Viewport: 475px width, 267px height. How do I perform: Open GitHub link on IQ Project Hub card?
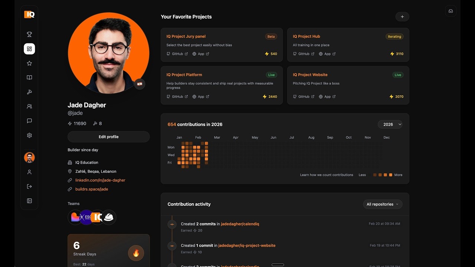click(x=304, y=53)
